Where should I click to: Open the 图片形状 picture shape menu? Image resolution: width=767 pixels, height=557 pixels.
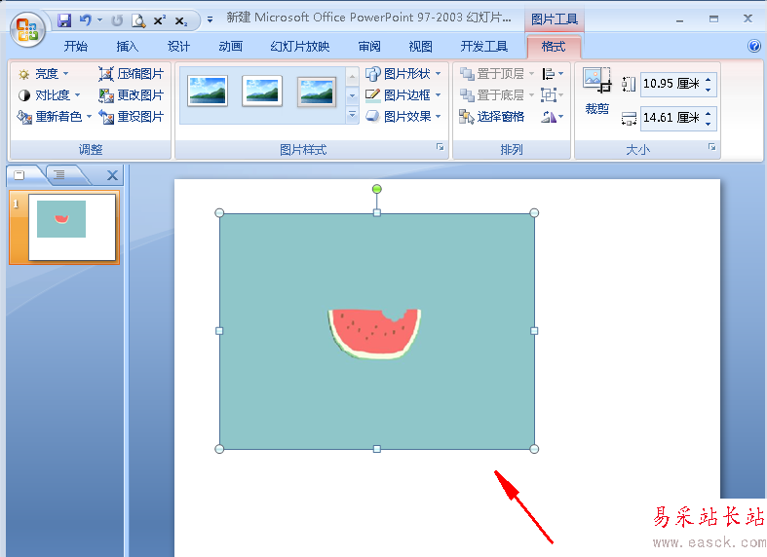click(403, 74)
